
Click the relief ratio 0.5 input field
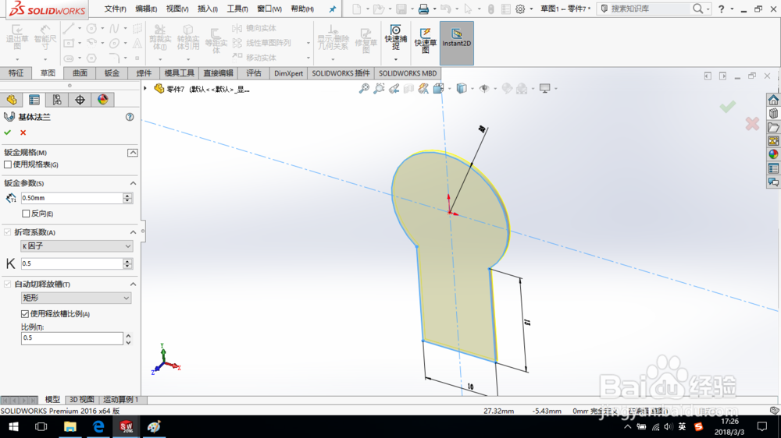pyautogui.click(x=72, y=338)
